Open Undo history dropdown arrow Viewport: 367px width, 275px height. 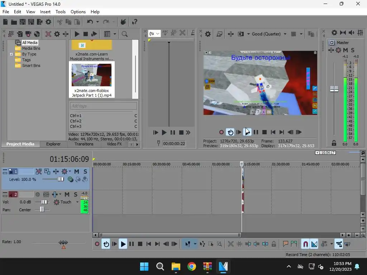click(x=97, y=22)
